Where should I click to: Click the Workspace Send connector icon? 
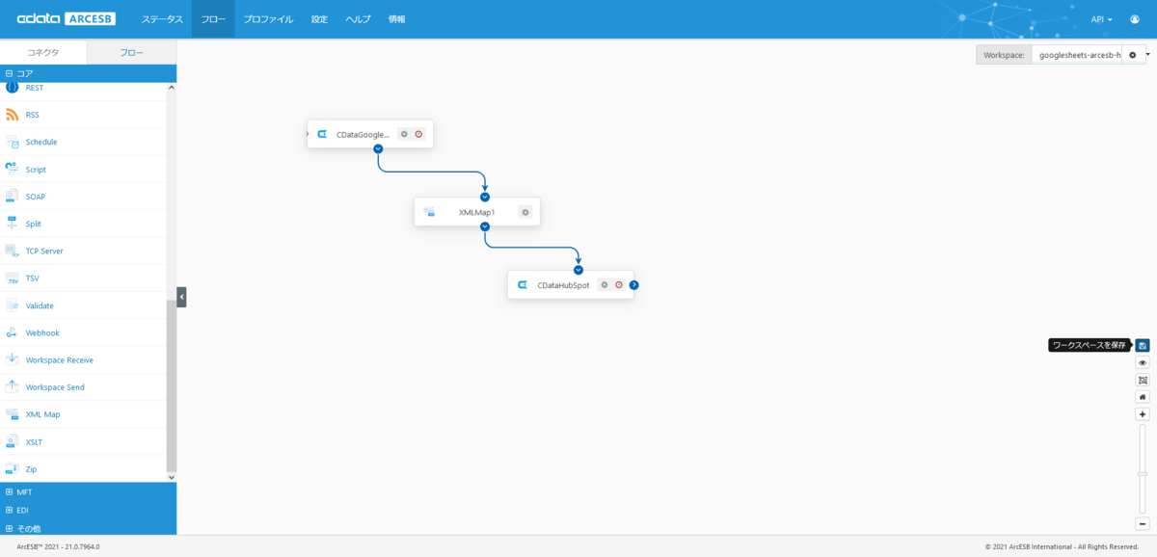point(13,386)
